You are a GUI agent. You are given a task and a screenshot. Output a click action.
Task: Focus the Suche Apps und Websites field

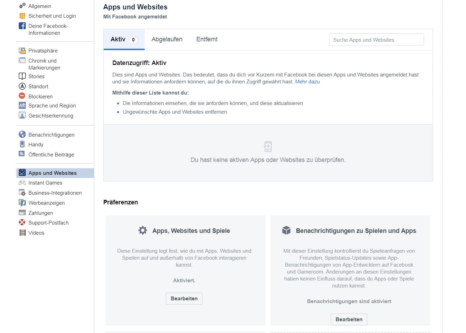coord(376,40)
